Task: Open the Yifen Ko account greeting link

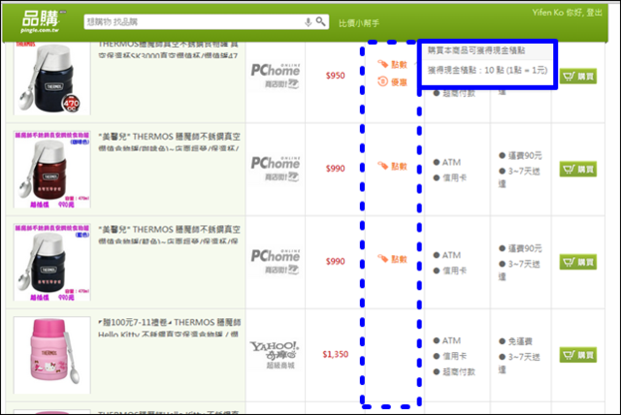Action: pyautogui.click(x=567, y=13)
